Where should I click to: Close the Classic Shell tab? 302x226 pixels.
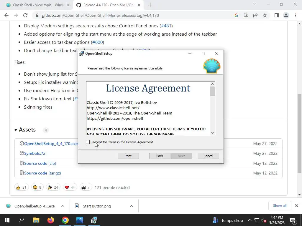click(68, 5)
